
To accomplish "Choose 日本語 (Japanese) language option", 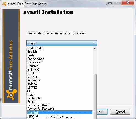I will 59,87.
